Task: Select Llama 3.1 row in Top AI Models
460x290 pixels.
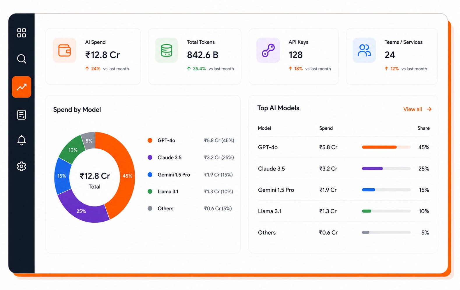Action: [x=344, y=211]
